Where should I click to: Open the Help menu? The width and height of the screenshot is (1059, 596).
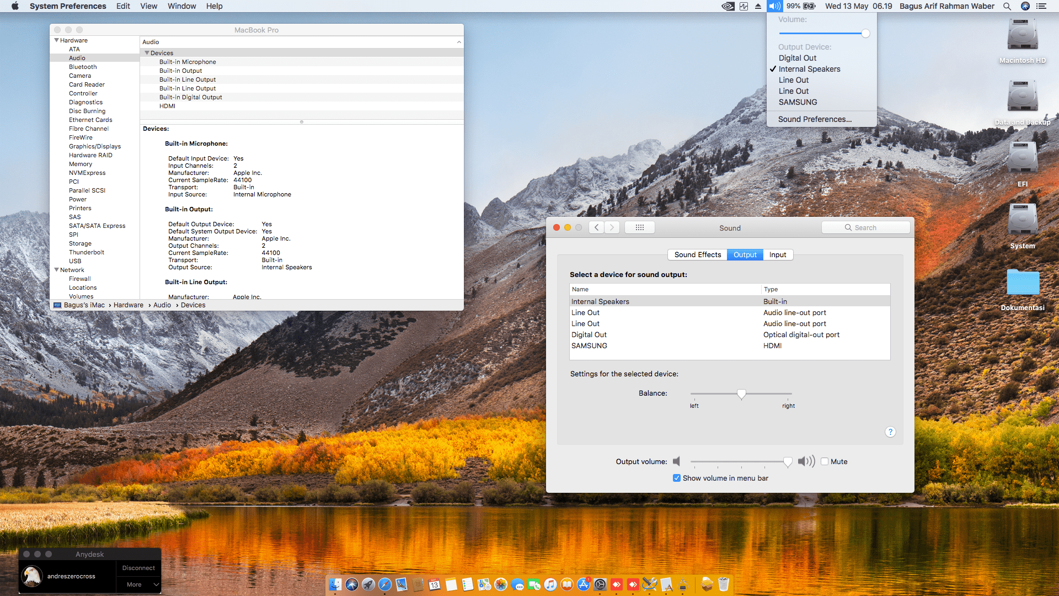point(214,6)
